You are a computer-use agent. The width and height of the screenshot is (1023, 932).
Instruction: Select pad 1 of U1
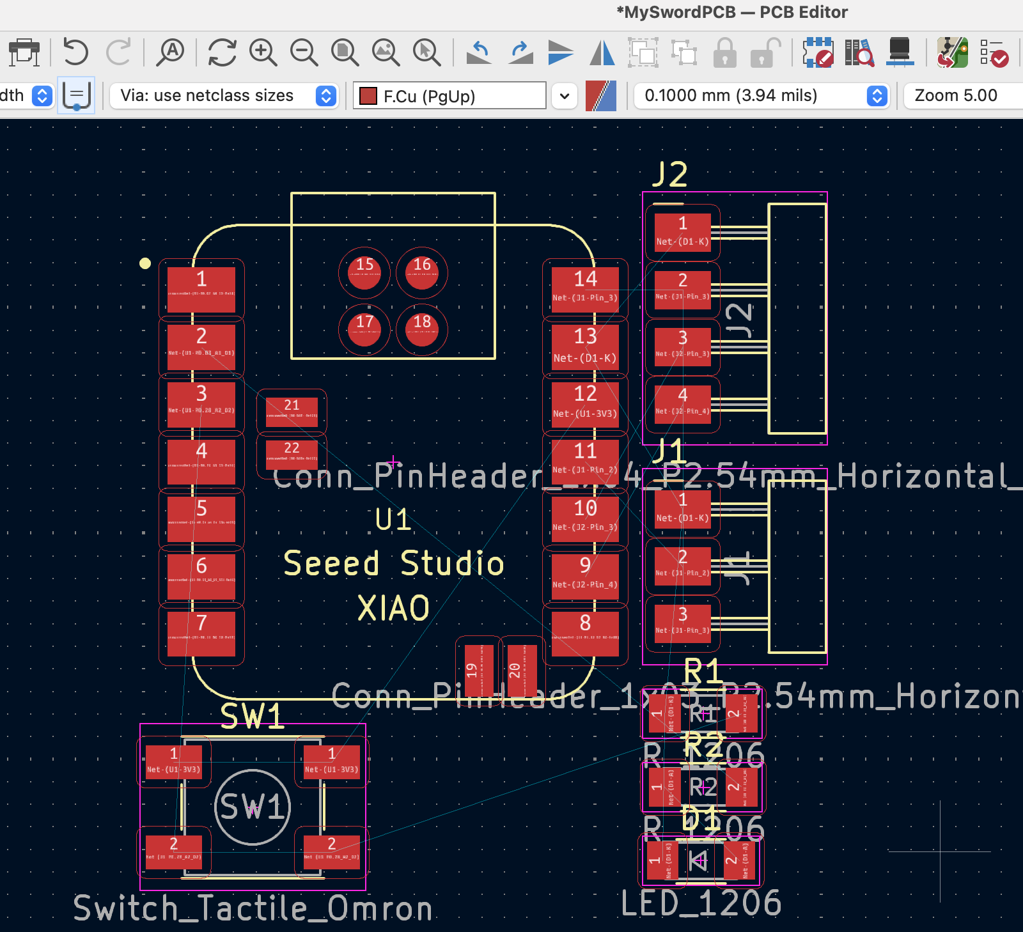point(201,289)
